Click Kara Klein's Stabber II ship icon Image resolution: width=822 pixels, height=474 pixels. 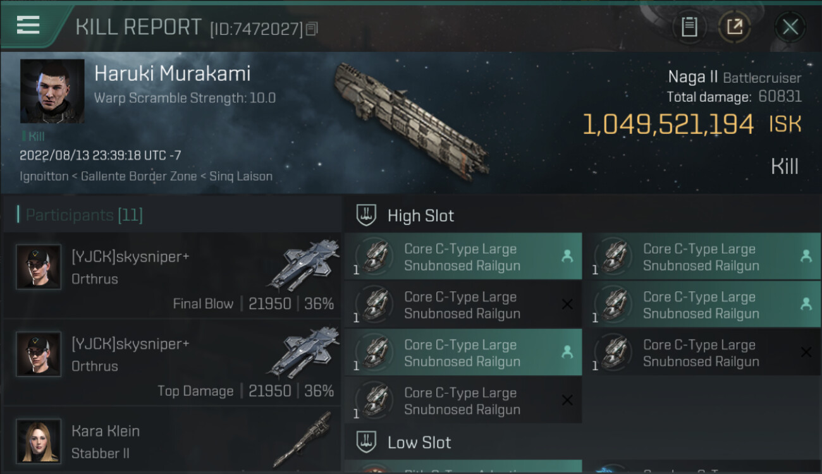pos(309,439)
